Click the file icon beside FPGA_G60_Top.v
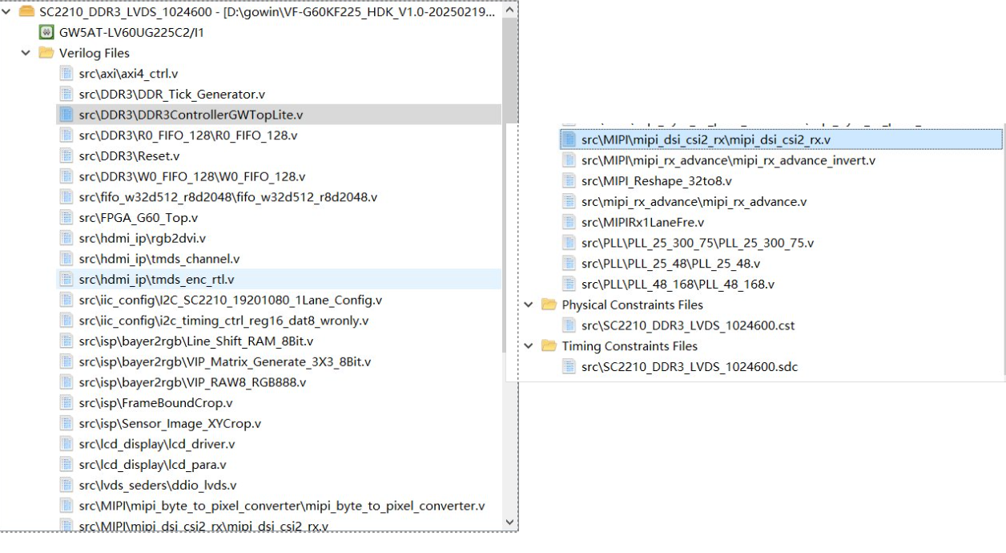1006x553 pixels. [x=67, y=218]
